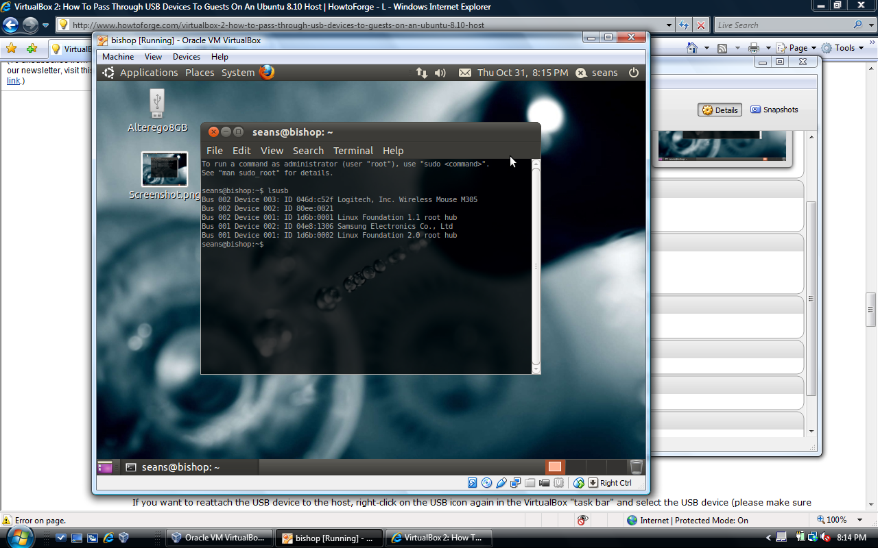The height and width of the screenshot is (548, 878).
Task: Open the Ubuntu sound volume indicator
Action: point(440,73)
